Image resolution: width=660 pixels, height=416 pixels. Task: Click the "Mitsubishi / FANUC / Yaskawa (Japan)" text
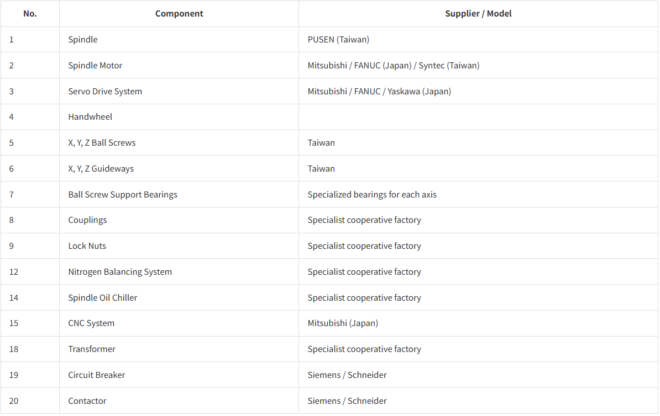pyautogui.click(x=379, y=92)
